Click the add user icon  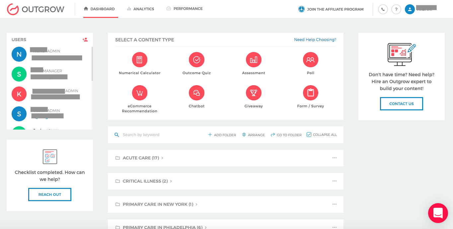[85, 40]
